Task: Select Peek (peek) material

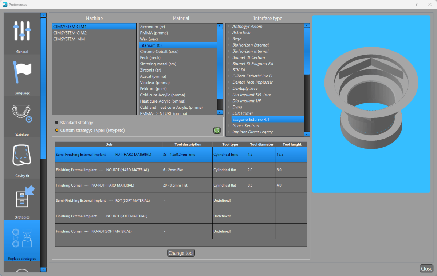Action: [178, 58]
